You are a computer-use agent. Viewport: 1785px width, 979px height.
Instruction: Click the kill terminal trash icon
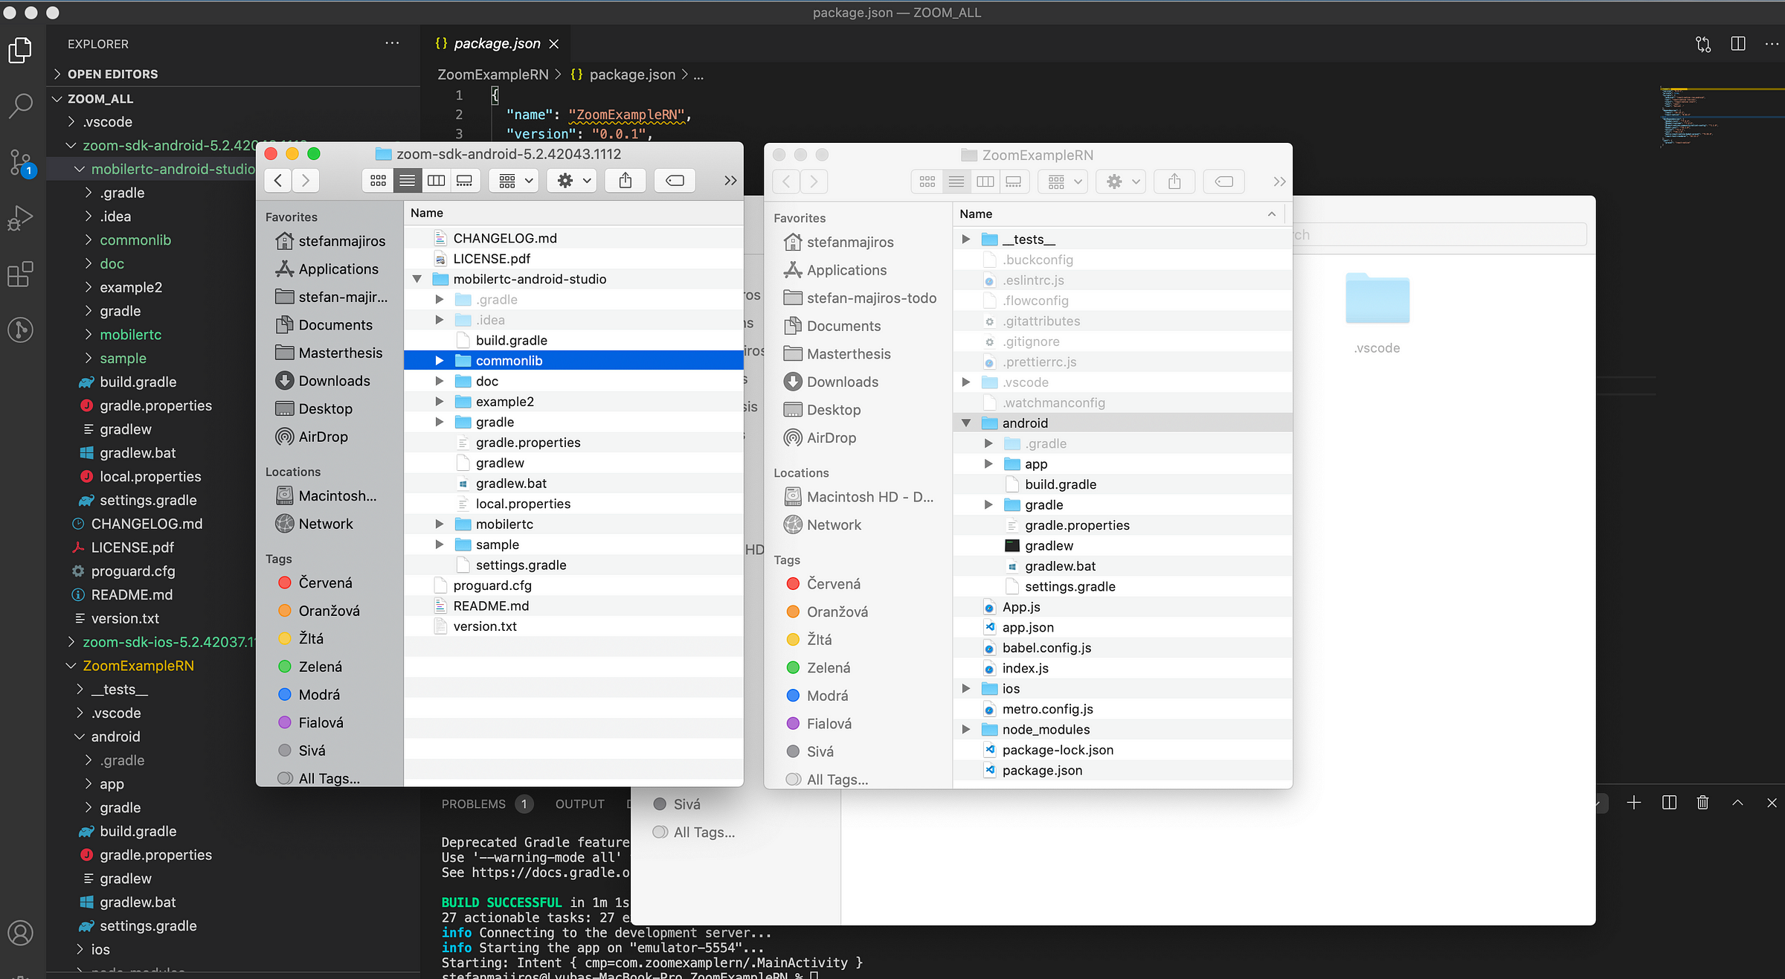tap(1702, 803)
